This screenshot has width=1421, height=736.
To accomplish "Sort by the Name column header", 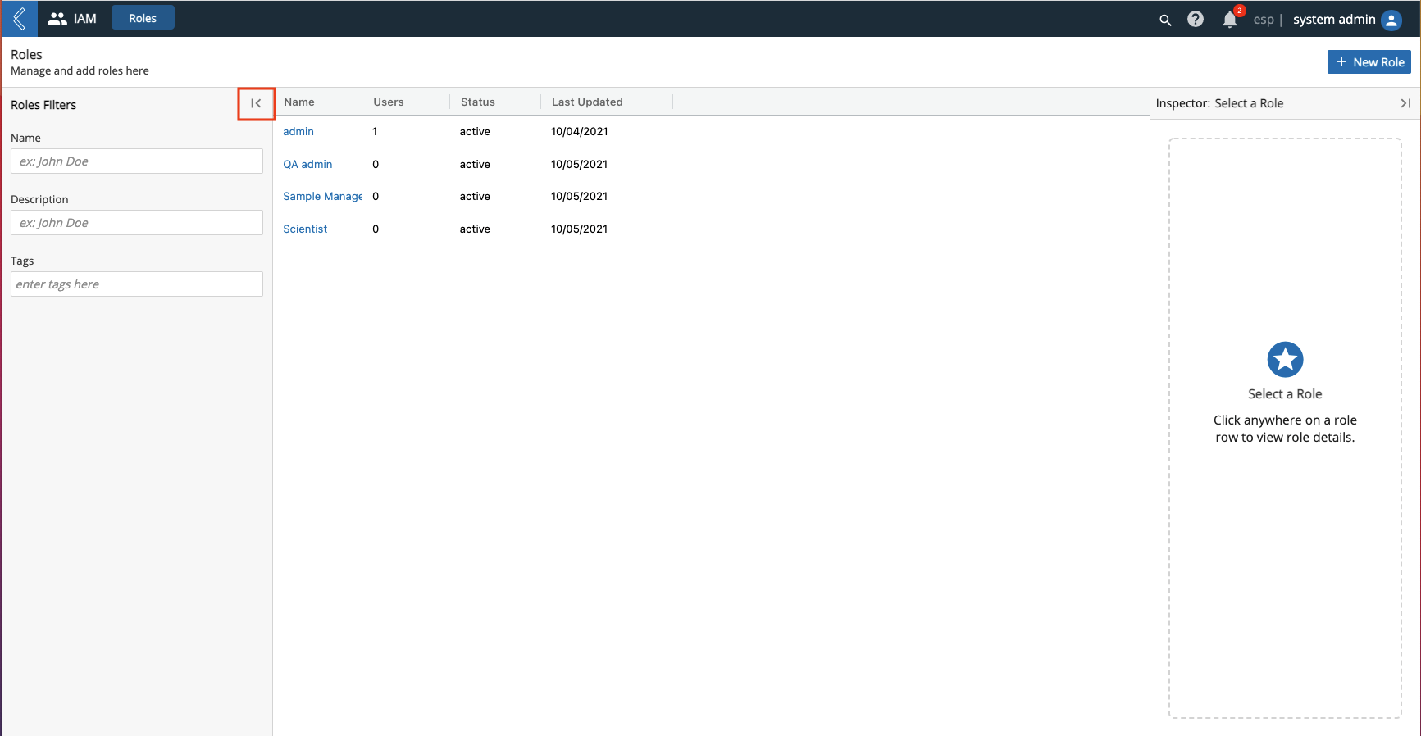I will [299, 102].
